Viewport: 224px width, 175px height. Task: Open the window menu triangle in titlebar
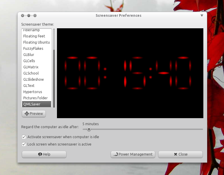click(202, 15)
